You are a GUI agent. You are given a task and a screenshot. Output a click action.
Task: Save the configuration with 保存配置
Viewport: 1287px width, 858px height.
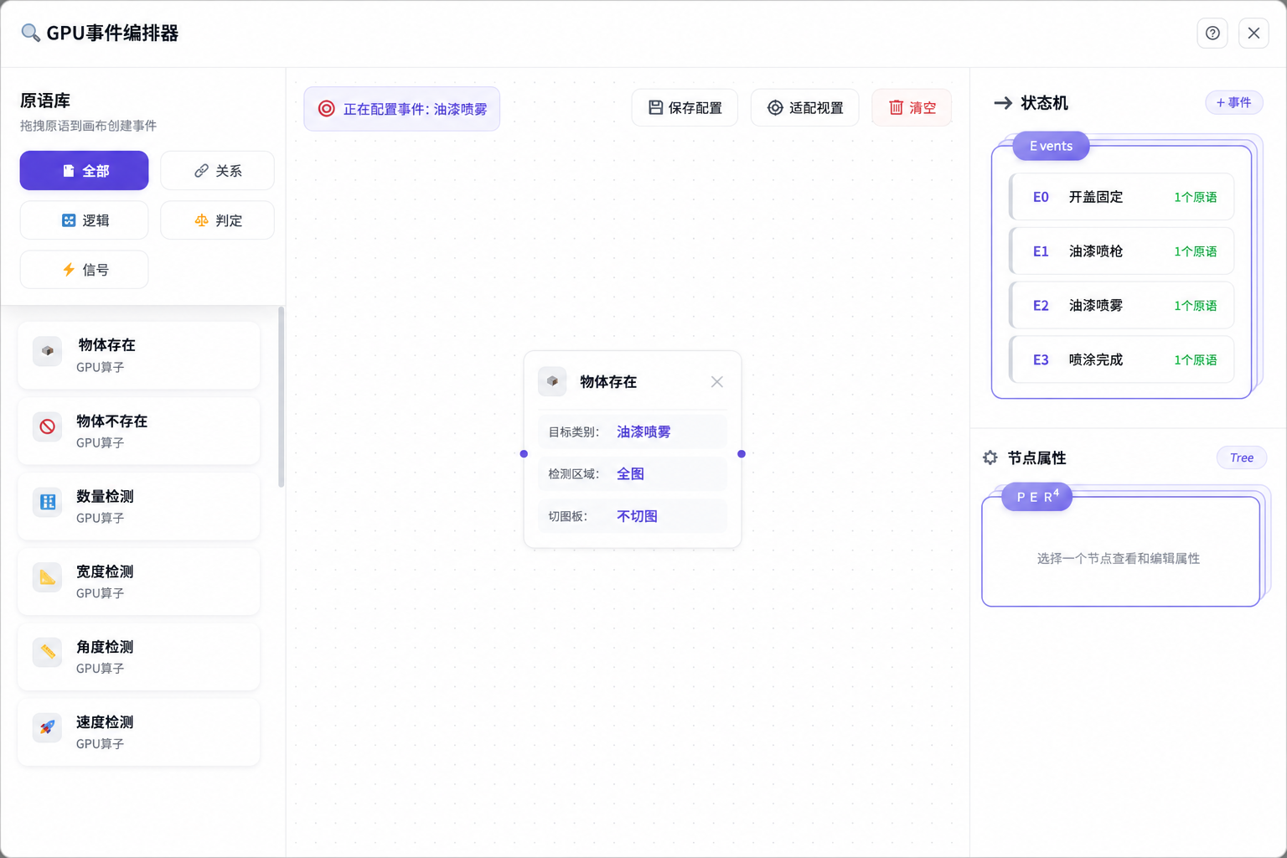pos(685,107)
